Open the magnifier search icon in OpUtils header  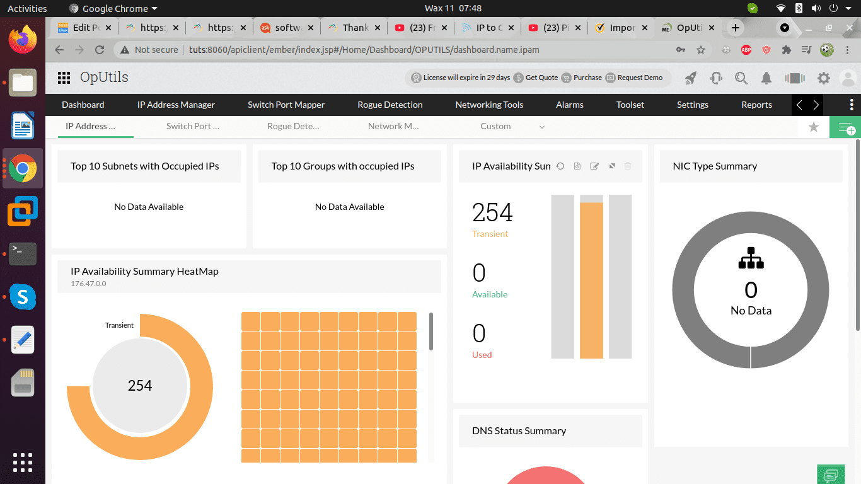741,78
